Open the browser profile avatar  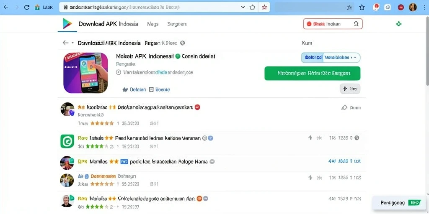click(x=413, y=8)
